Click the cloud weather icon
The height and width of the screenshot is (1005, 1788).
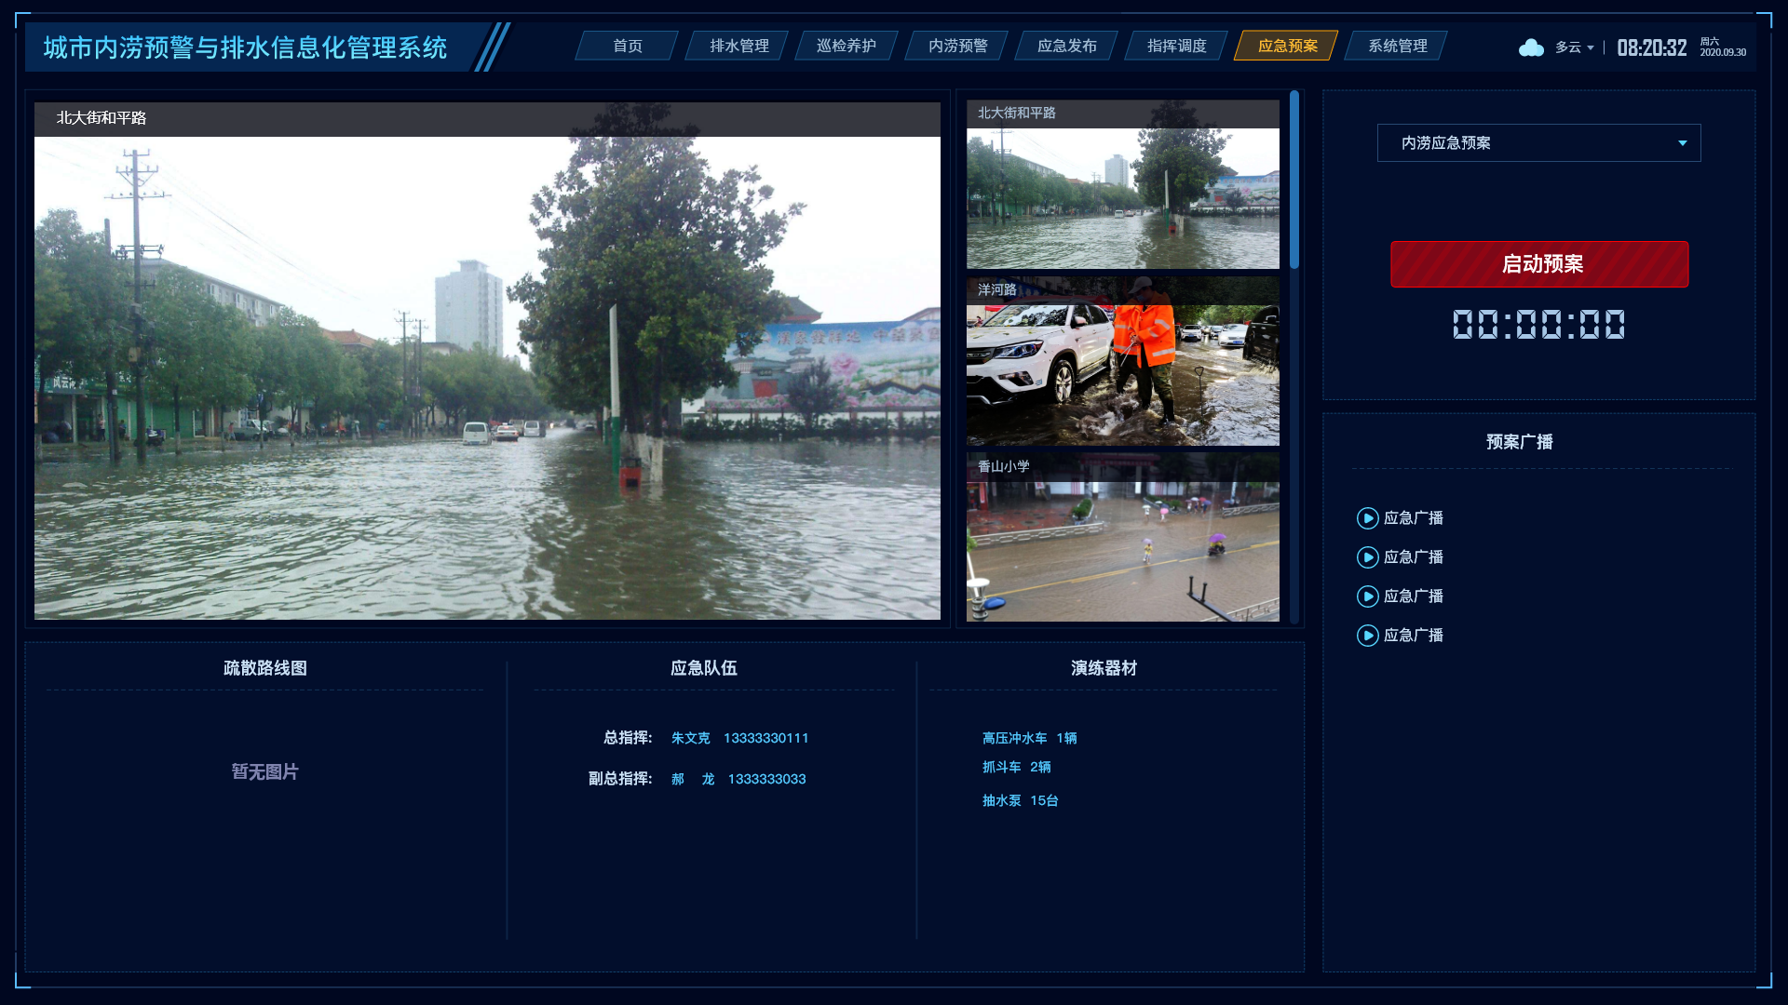point(1531,47)
